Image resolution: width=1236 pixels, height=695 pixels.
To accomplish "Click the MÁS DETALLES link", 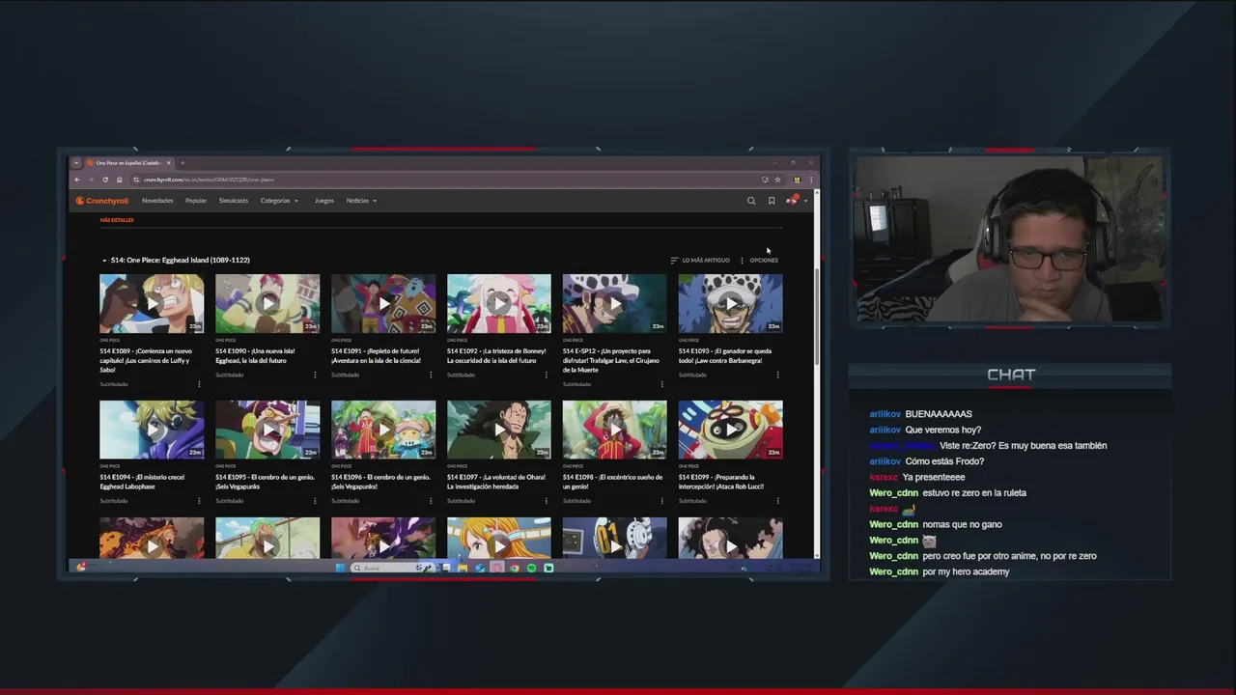I will pyautogui.click(x=117, y=220).
